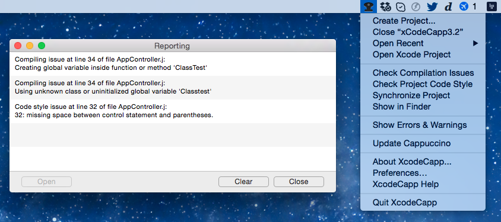Open the Twitter bird menu bar icon
The width and height of the screenshot is (501, 222).
pos(432,7)
